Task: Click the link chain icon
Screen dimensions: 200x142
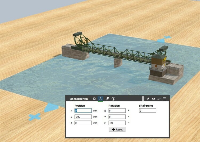Action: pos(159,99)
